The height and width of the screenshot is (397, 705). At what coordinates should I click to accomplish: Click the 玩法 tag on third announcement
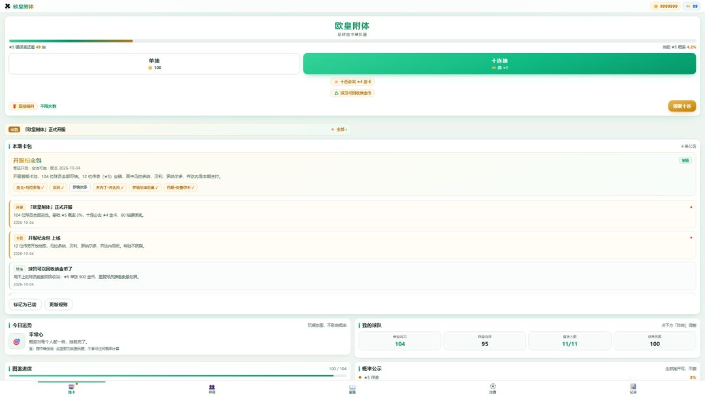pos(20,269)
